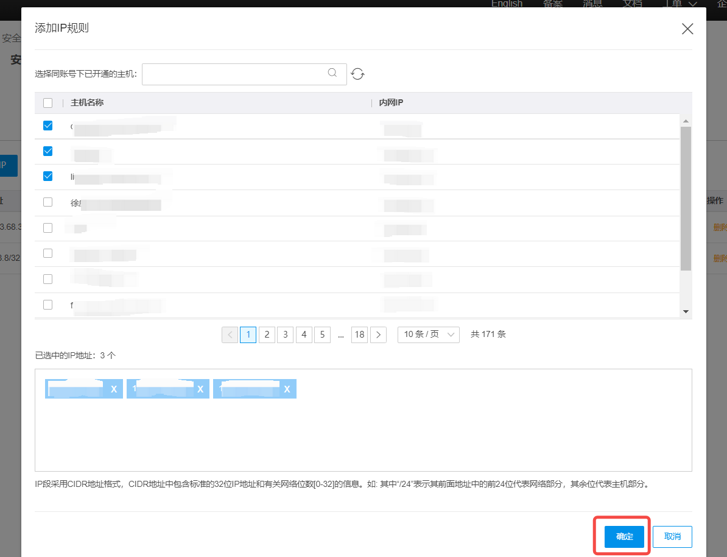Remove the second selected IP tag
The height and width of the screenshot is (557, 727).
click(x=200, y=389)
